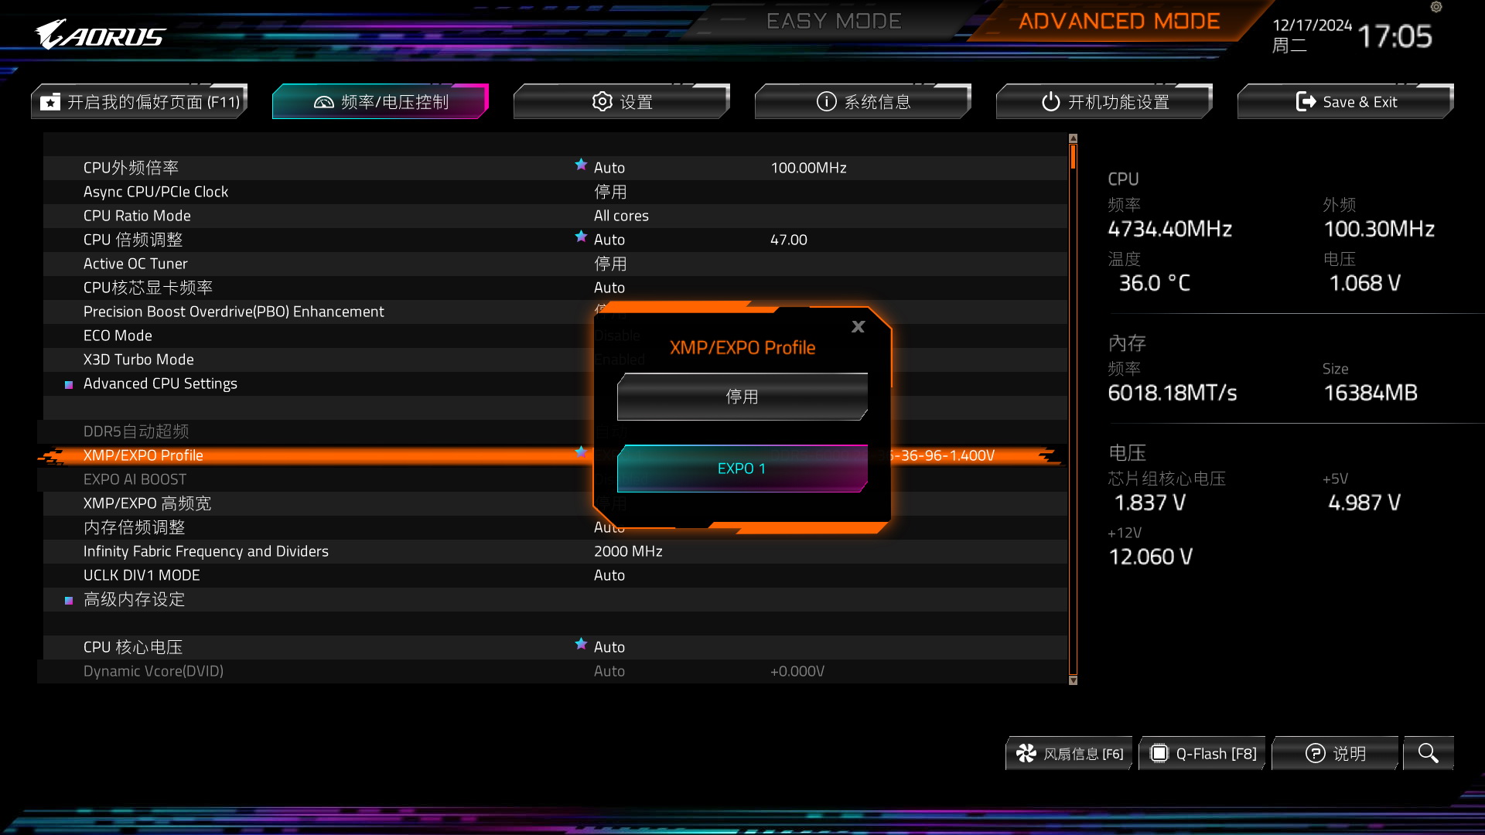The image size is (1485, 835).
Task: Open 开启我的偏好页面 (F11) tab
Action: [139, 101]
